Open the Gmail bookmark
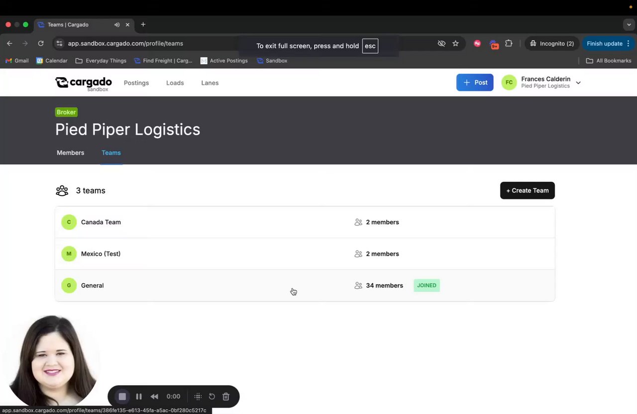 [x=17, y=61]
